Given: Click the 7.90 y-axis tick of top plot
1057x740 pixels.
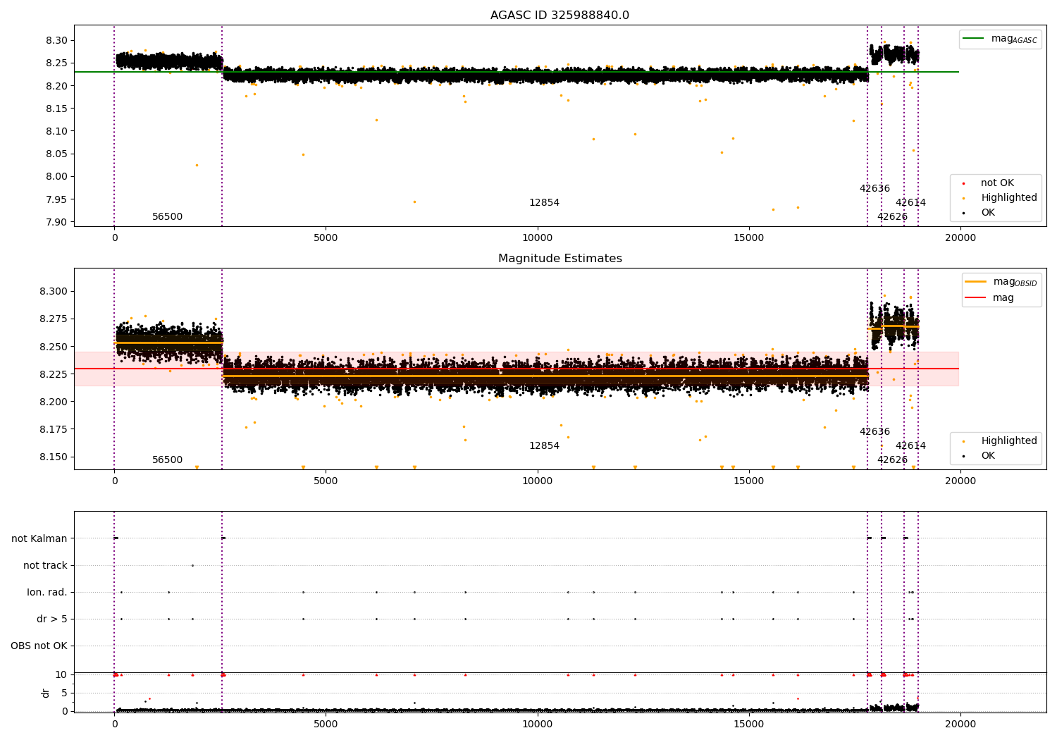Looking at the screenshot, I should click(x=56, y=222).
